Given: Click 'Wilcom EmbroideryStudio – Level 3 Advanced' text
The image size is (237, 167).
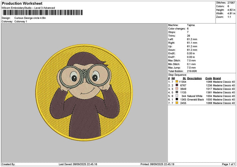Looking at the screenshot, I should point(28,8).
